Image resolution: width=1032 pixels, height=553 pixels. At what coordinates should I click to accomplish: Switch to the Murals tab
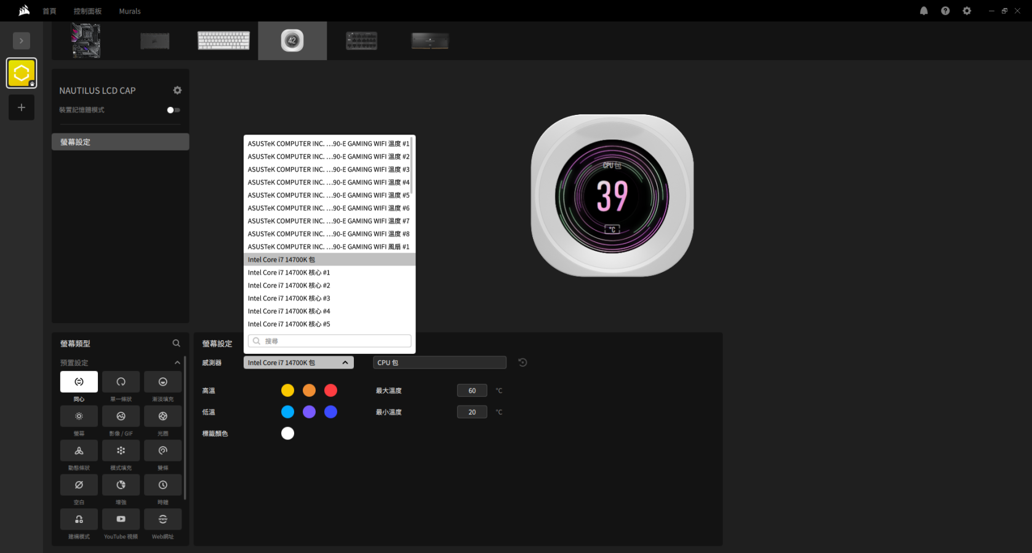130,11
